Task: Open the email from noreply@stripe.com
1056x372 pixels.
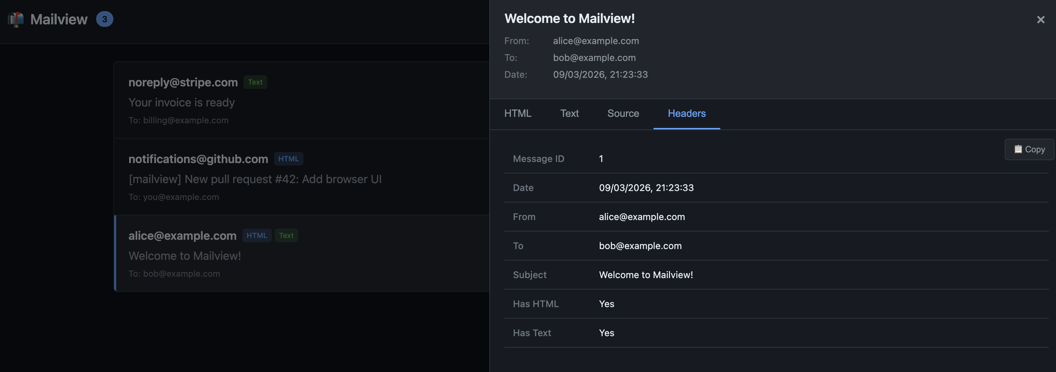Action: [x=302, y=100]
